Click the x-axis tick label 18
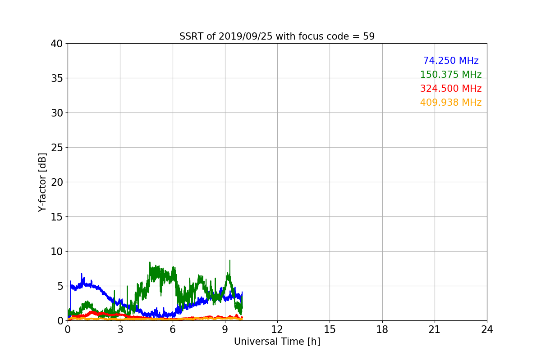 click(382, 329)
